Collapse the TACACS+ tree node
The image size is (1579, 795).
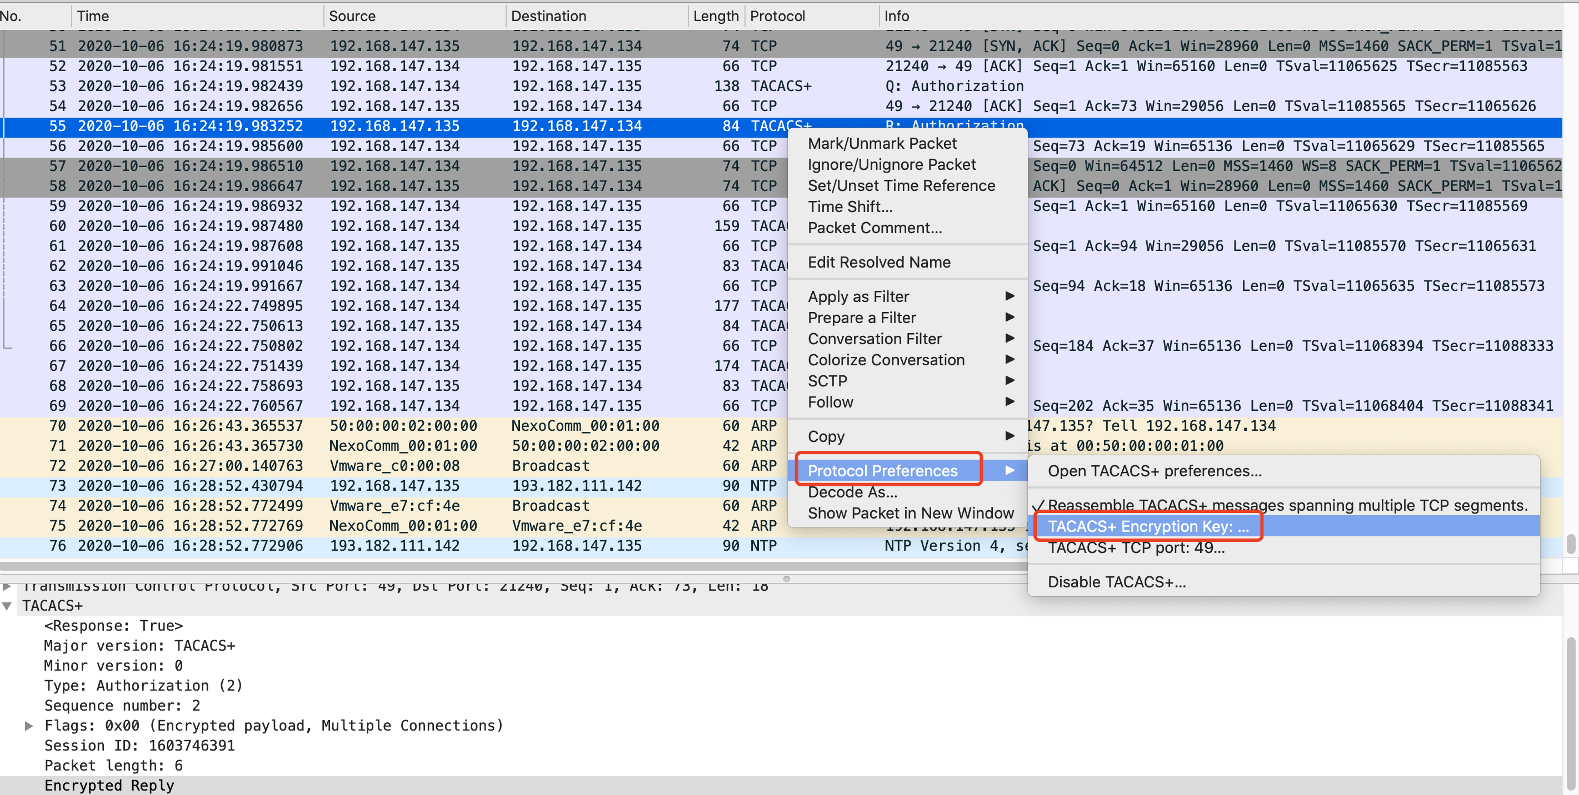[7, 606]
